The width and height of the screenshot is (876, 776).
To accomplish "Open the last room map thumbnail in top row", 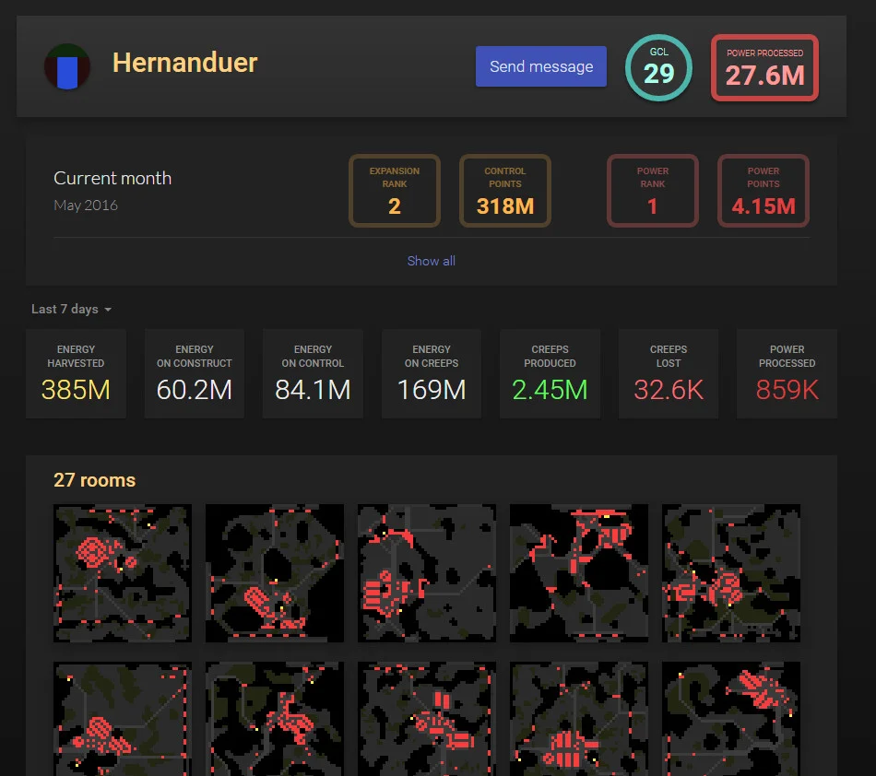I will (731, 572).
